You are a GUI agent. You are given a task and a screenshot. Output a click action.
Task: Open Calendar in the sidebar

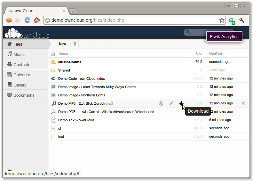(x=26, y=75)
